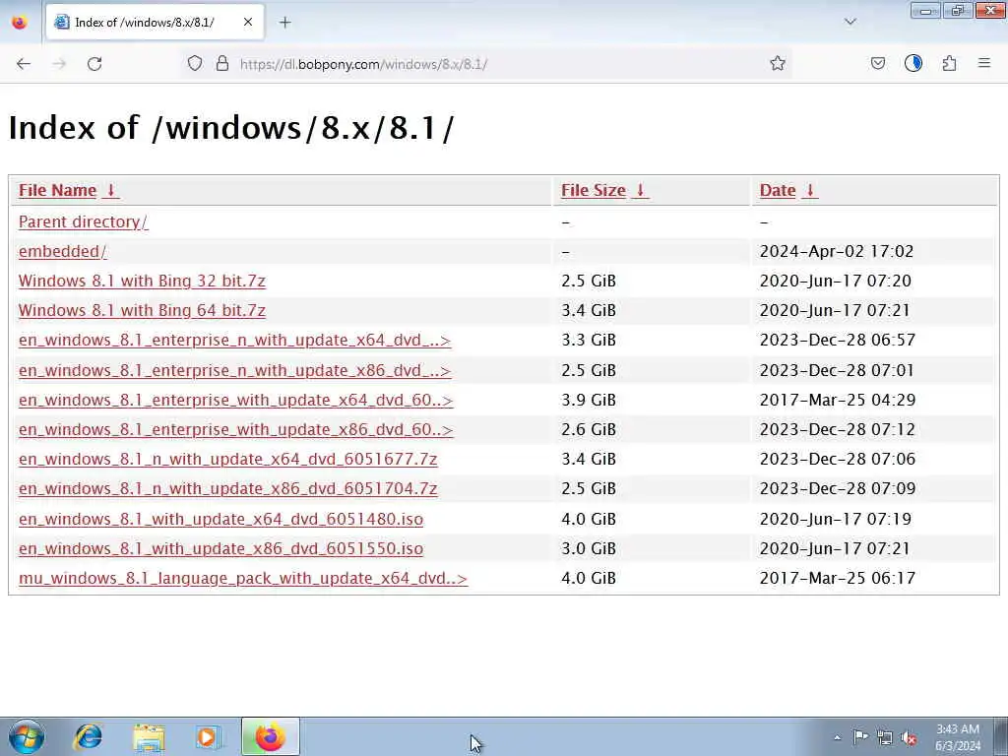Launch Internet Explorer from taskbar
1008x756 pixels.
click(x=88, y=736)
